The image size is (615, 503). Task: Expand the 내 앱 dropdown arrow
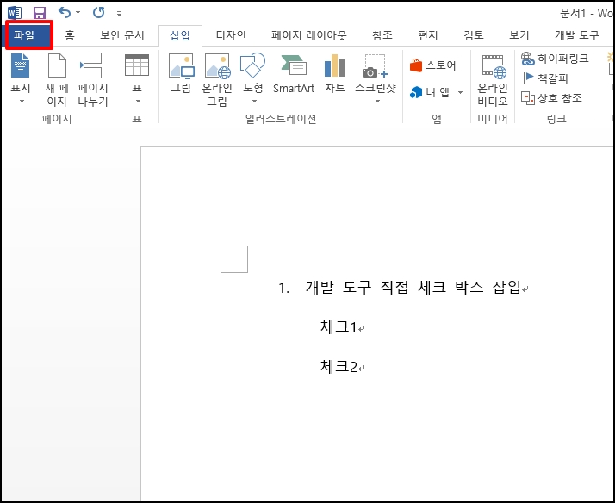[461, 92]
